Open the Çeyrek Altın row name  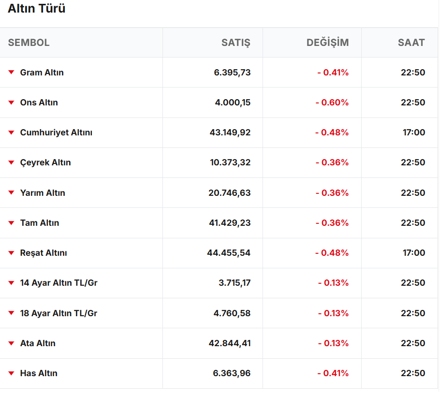click(45, 162)
